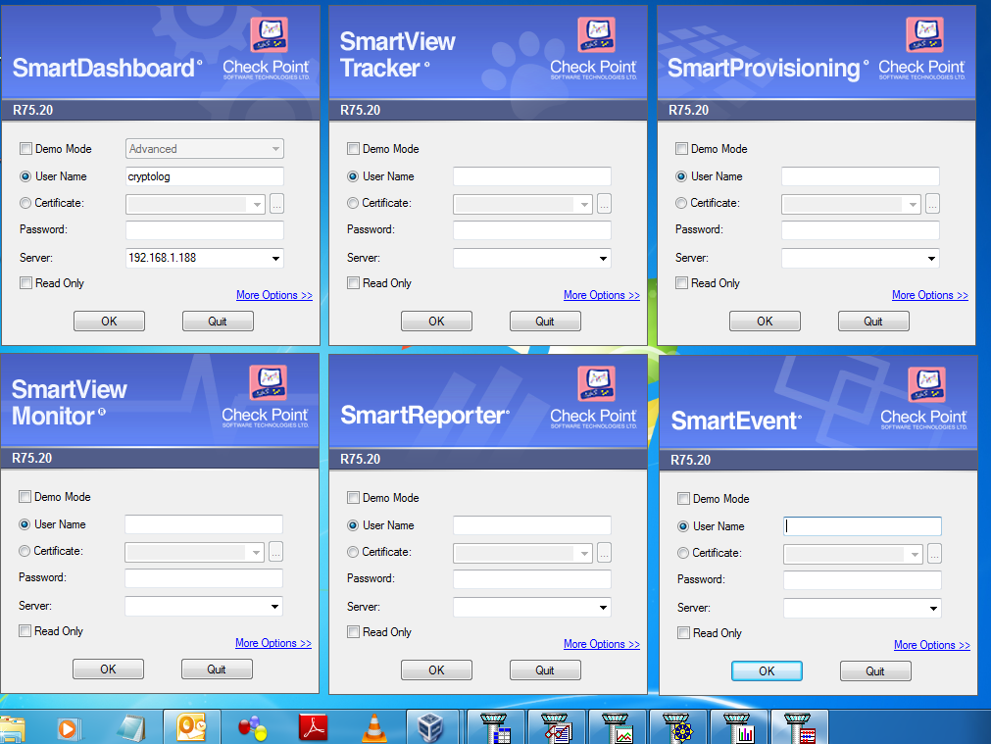Click the Password field in SmartEvent

(862, 579)
